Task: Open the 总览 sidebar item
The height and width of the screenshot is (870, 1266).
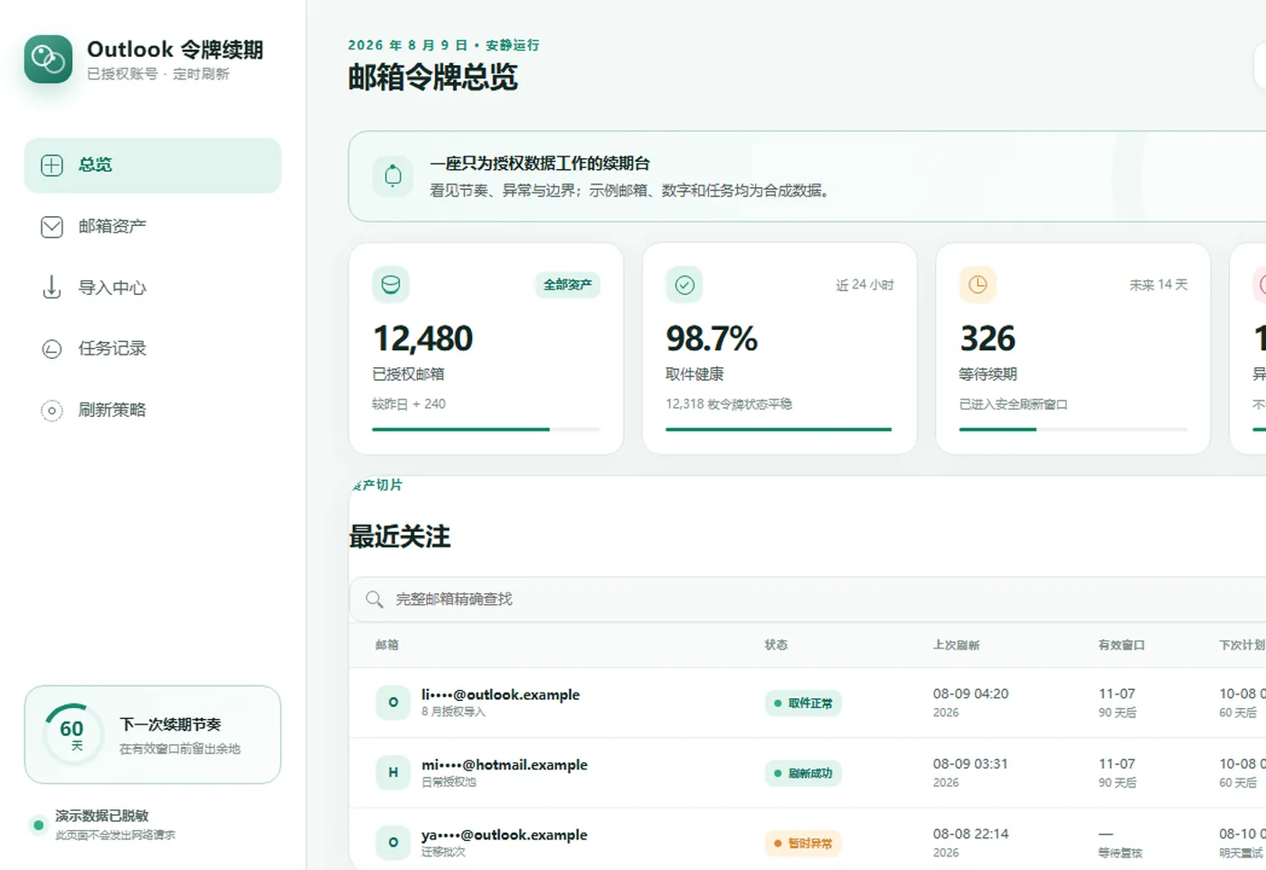Action: (152, 165)
